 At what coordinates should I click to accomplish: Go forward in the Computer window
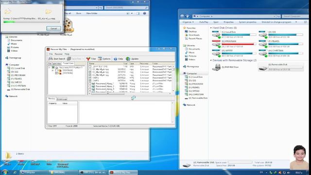pos(187,16)
